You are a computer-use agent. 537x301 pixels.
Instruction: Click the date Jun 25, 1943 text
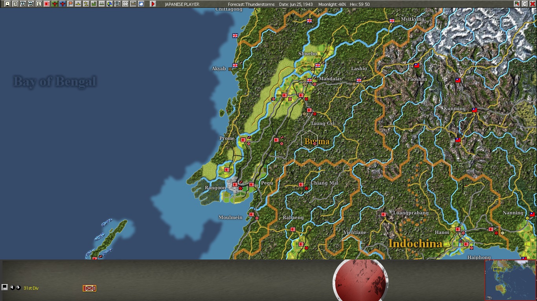pyautogui.click(x=296, y=4)
